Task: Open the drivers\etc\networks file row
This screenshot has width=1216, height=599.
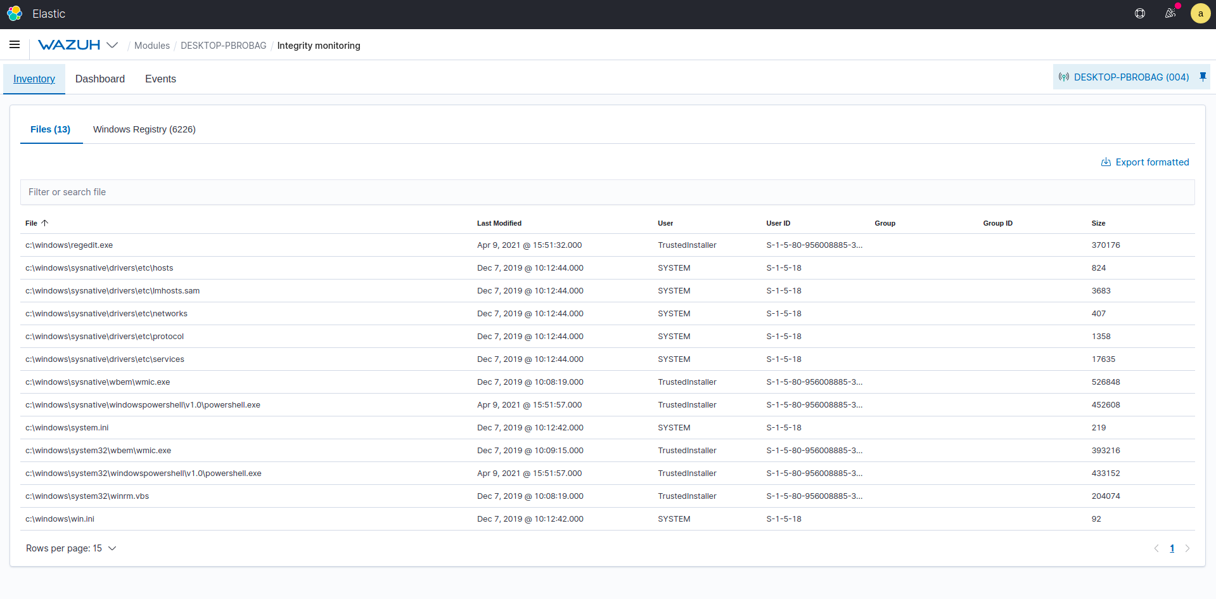Action: (608, 314)
